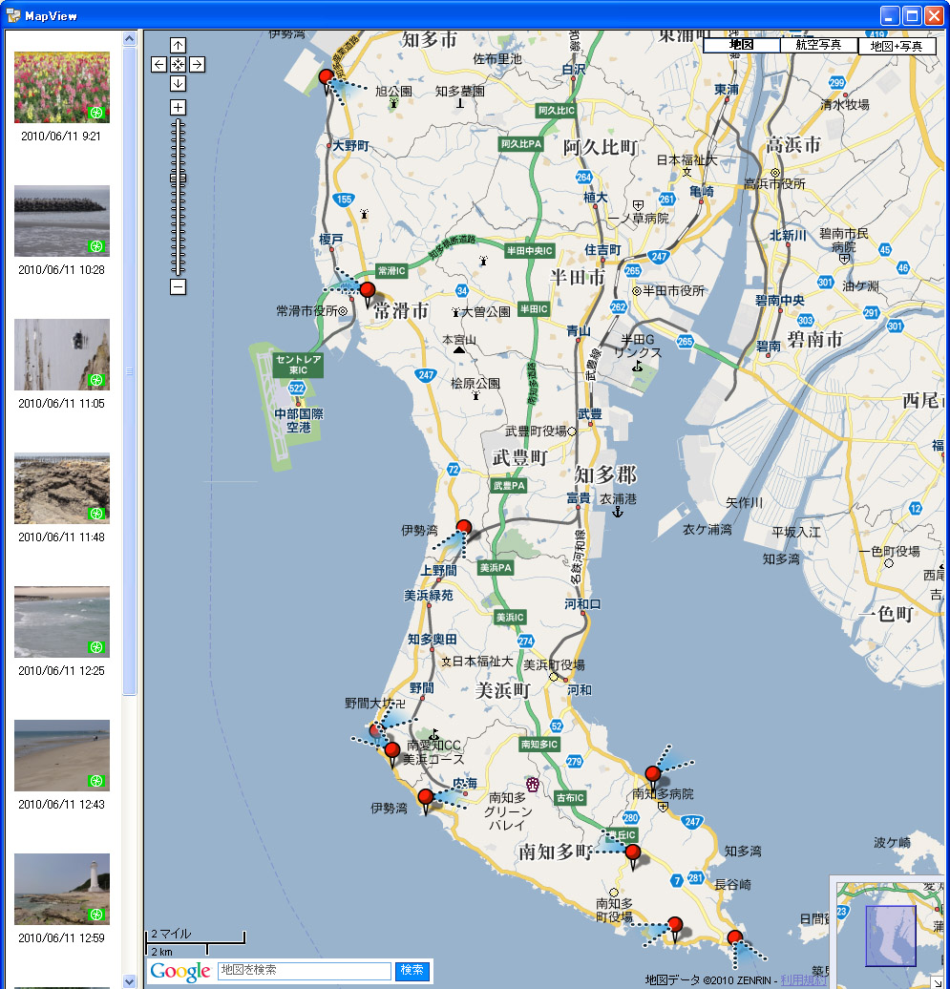This screenshot has height=989, width=950.
Task: Switch the map to 航空写真 view
Action: pyautogui.click(x=818, y=44)
